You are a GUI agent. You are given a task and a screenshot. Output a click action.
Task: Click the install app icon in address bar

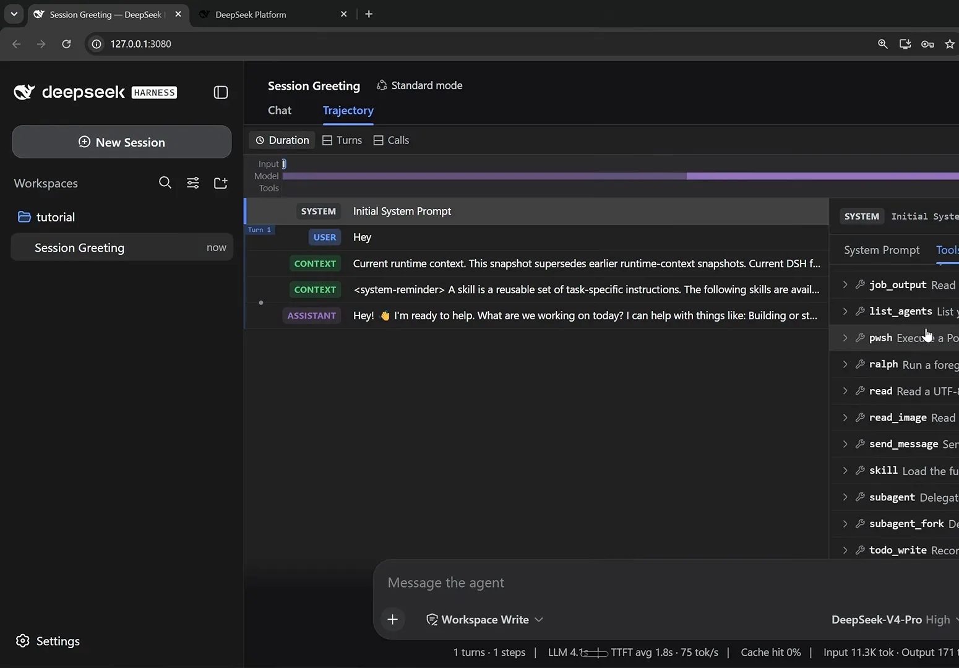tap(905, 44)
